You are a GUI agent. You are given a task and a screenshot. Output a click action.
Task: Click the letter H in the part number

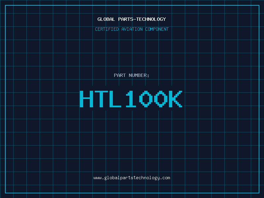pos(86,99)
